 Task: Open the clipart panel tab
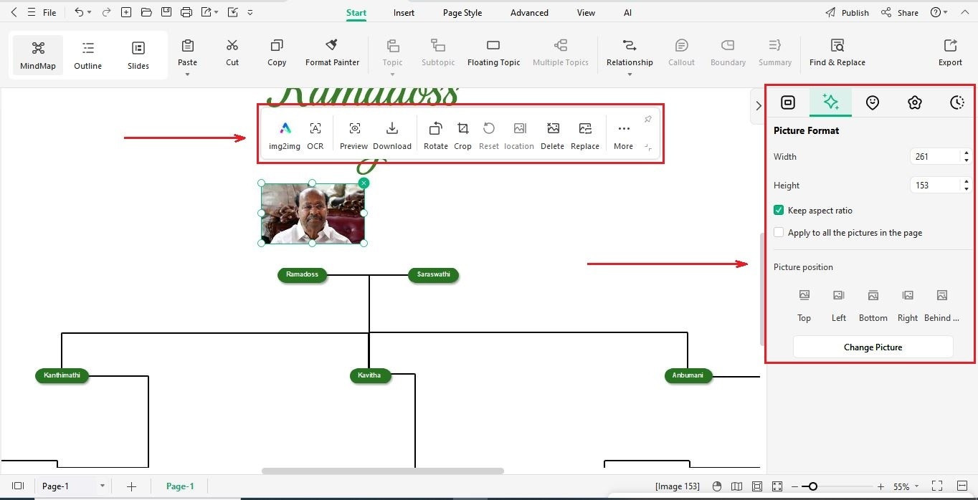point(914,102)
